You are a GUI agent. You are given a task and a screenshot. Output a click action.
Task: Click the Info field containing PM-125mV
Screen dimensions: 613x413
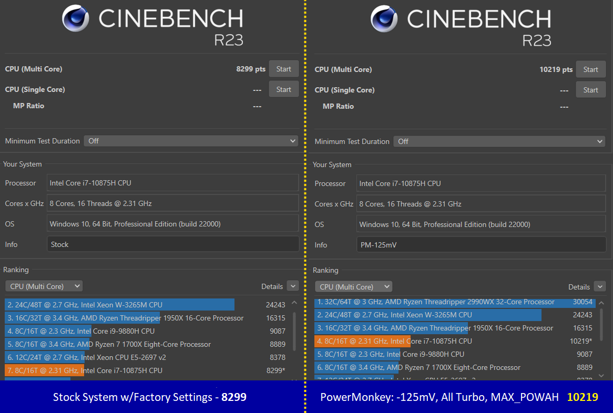481,245
